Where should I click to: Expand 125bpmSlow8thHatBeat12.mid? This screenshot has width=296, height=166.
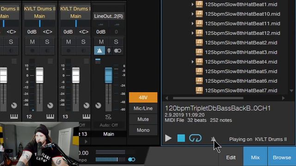point(192,33)
